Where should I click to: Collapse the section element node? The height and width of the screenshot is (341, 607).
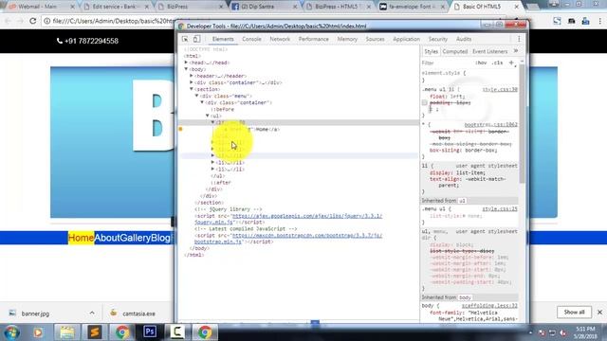pos(192,89)
